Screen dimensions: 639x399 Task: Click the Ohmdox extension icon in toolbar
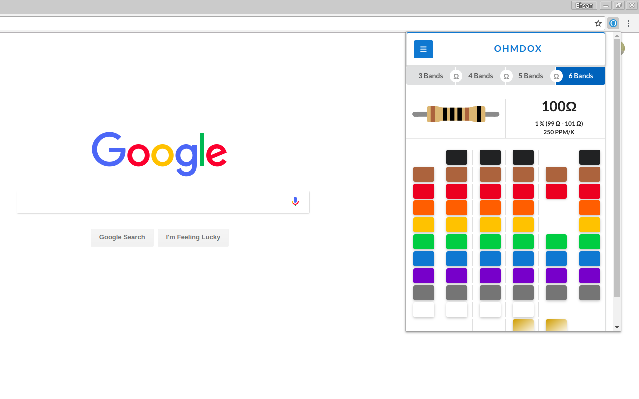pyautogui.click(x=613, y=23)
